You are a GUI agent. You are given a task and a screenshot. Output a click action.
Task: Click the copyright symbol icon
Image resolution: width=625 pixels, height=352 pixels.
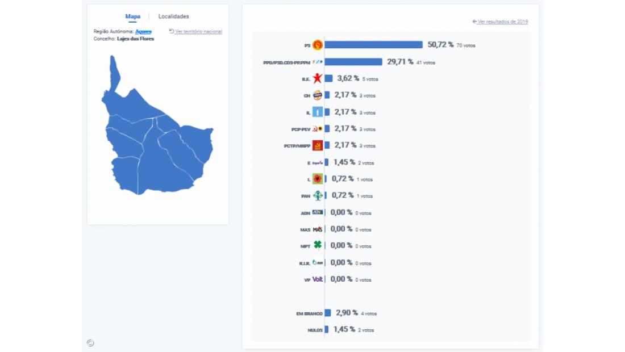(x=90, y=342)
